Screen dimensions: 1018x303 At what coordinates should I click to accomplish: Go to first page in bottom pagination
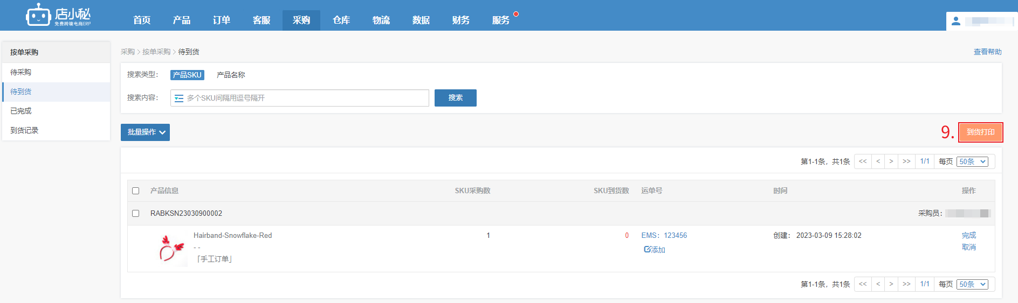pyautogui.click(x=863, y=284)
